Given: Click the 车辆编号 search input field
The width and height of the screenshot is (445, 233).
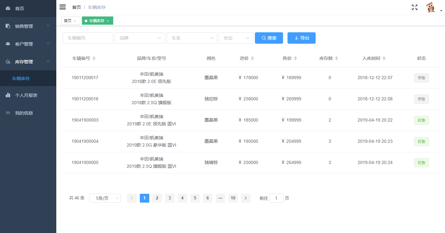Looking at the screenshot, I should point(88,38).
